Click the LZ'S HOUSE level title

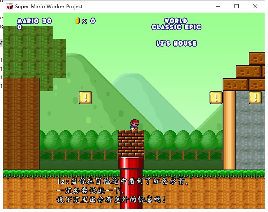coord(176,43)
